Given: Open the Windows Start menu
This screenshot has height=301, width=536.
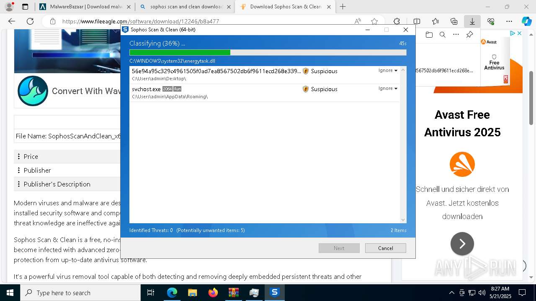Looking at the screenshot, I should pos(10,293).
